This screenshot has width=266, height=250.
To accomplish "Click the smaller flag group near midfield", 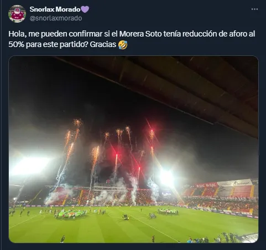I will tap(168, 211).
